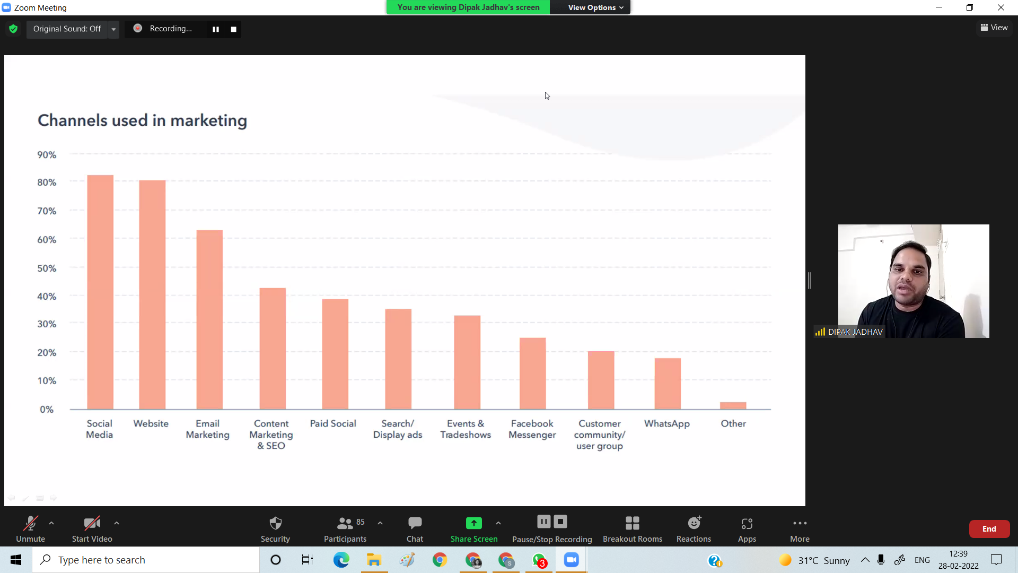The width and height of the screenshot is (1018, 573).
Task: Expand video options caret beside Start Video
Action: (117, 523)
